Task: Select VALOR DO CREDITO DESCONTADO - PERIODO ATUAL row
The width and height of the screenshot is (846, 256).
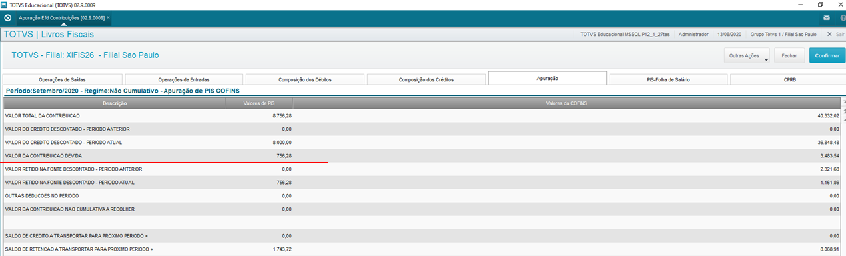Action: (x=422, y=143)
